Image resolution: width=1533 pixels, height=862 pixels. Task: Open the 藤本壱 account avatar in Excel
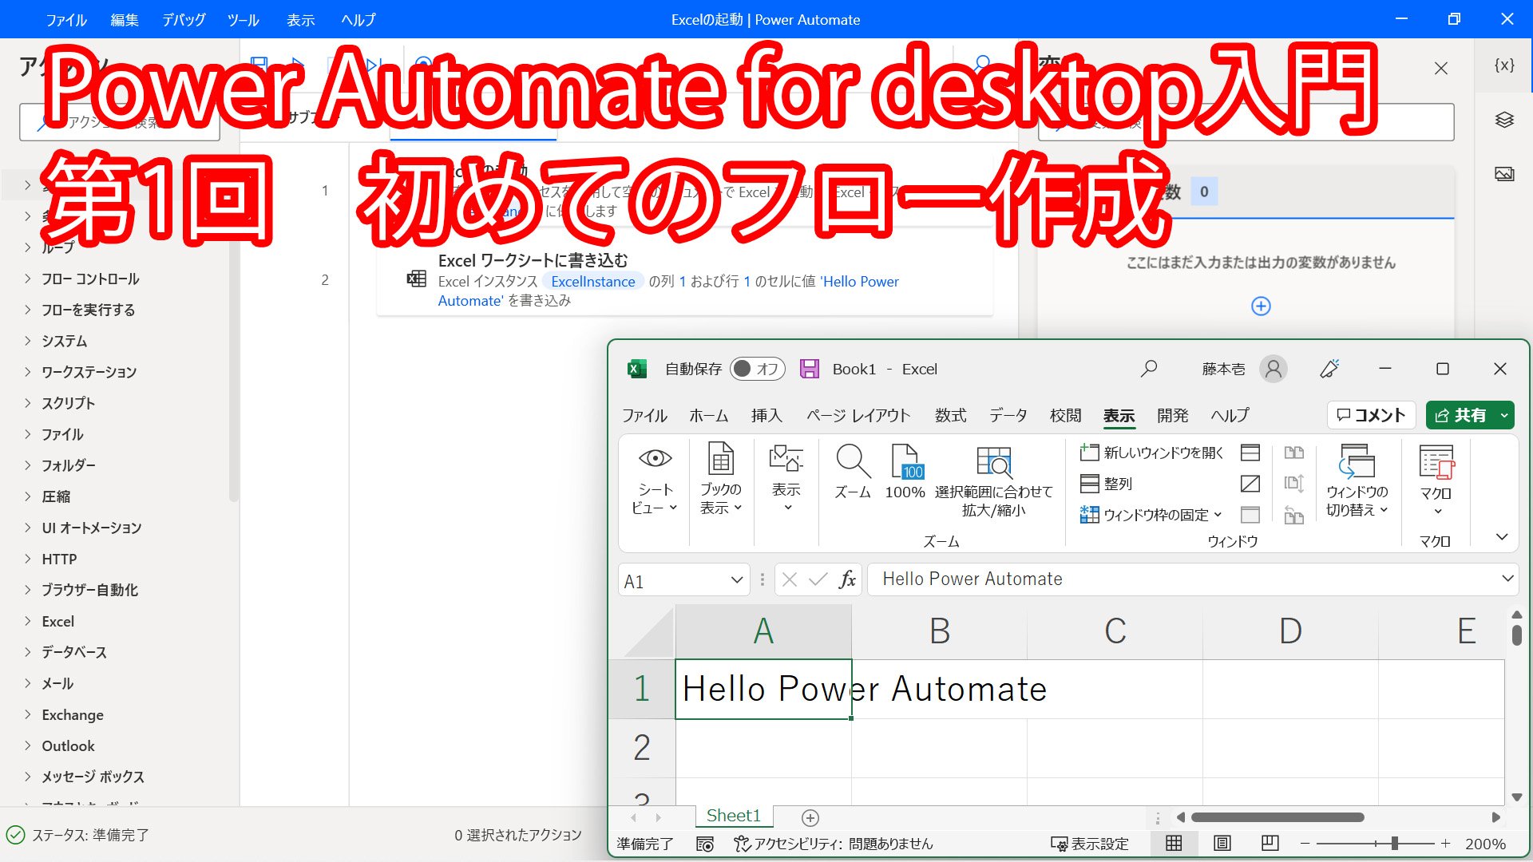point(1274,369)
